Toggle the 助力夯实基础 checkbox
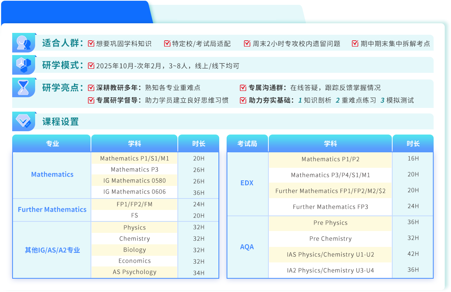 pos(243,100)
